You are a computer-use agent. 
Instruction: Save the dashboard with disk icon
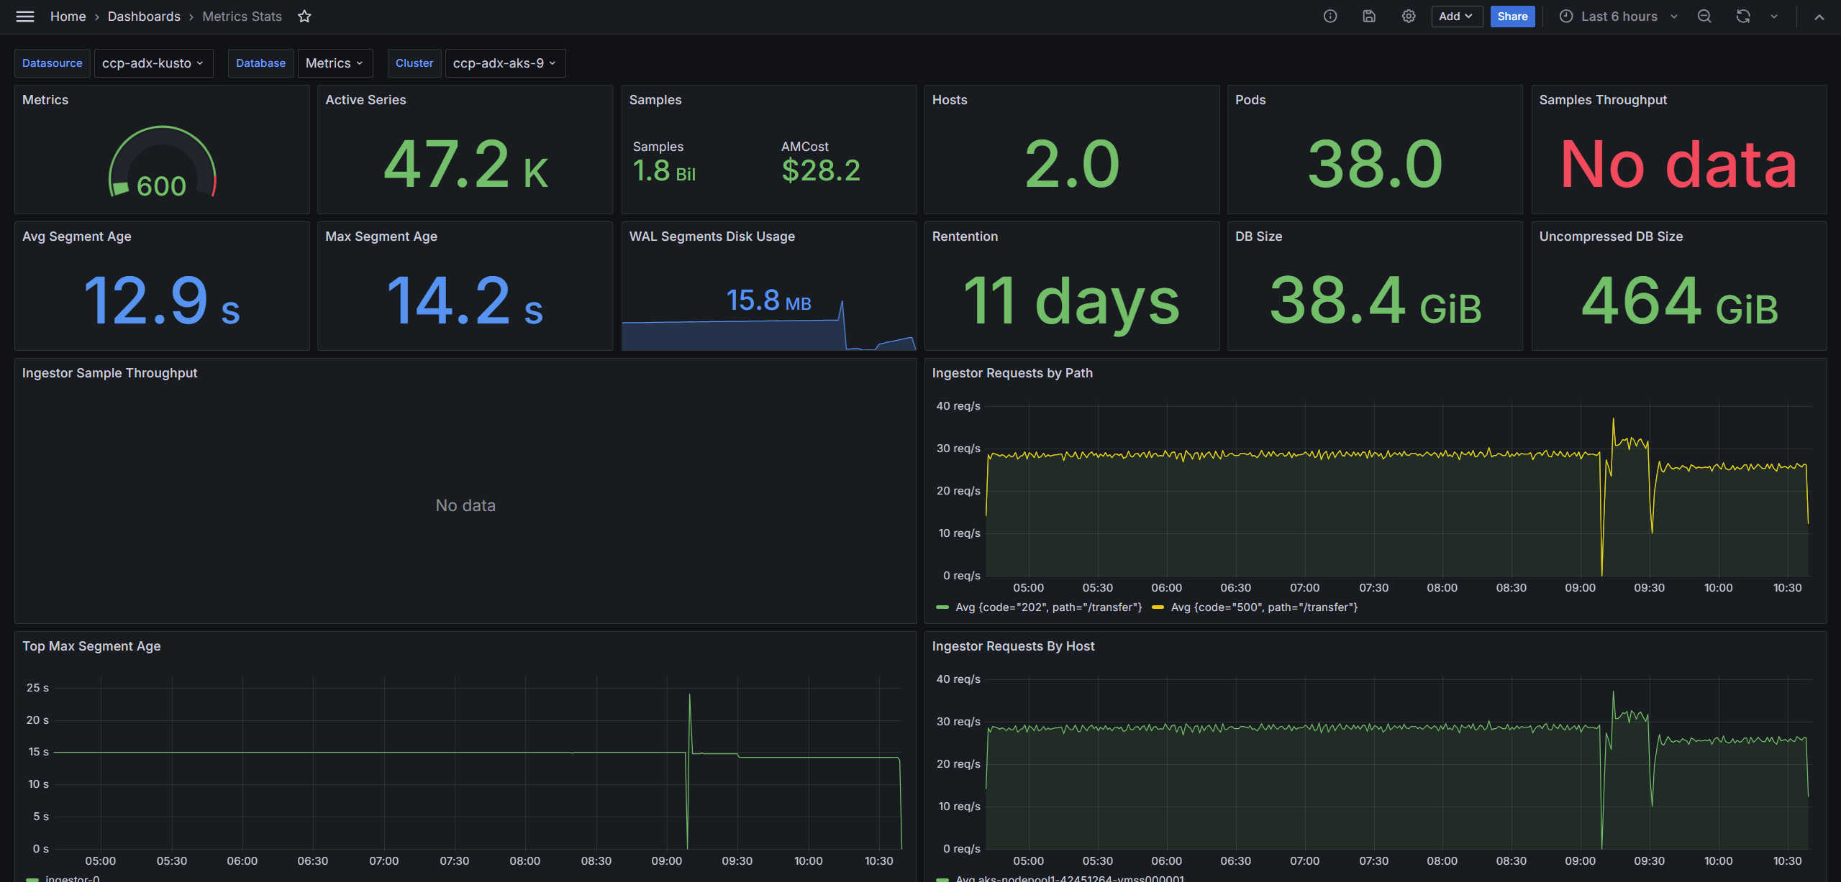click(x=1369, y=17)
